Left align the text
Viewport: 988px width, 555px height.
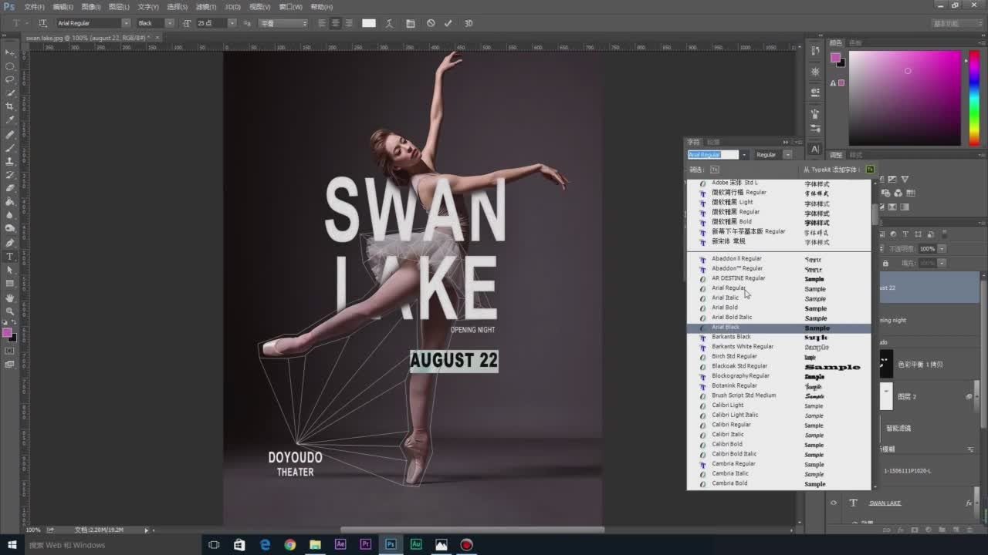(x=322, y=23)
